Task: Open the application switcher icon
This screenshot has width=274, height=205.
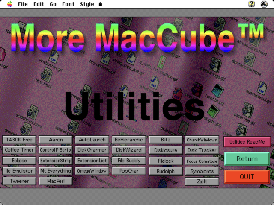Action: click(264, 4)
